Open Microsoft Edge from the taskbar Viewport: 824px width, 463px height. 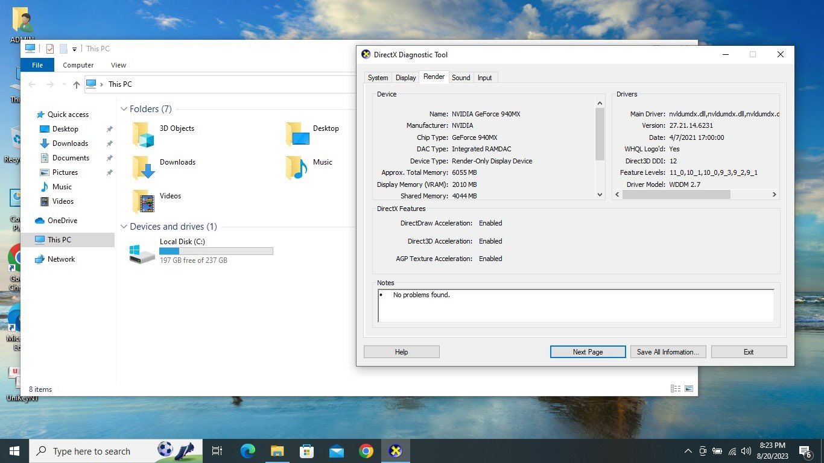(247, 451)
